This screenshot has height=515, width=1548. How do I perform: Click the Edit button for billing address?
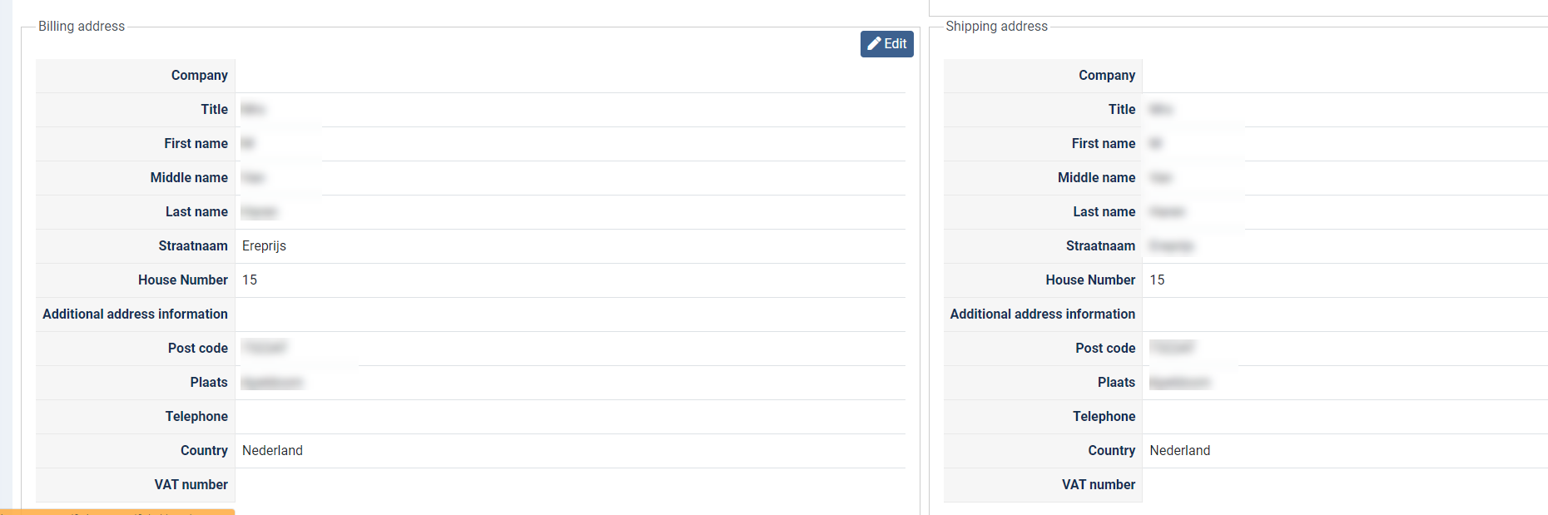pyautogui.click(x=887, y=44)
